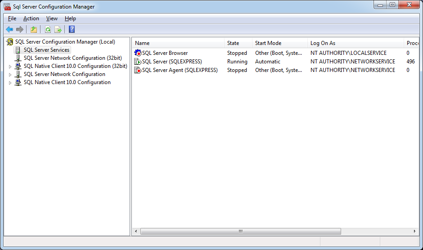Viewport: 423px width, 250px height.
Task: Select SQL Server Network Configuration (32bit) label
Action: 72,58
